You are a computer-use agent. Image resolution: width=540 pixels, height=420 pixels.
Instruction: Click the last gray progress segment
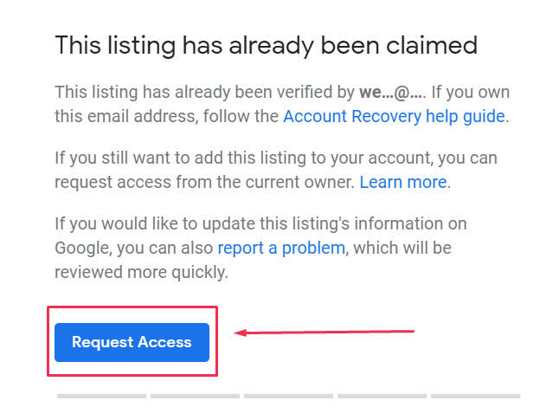[x=475, y=397]
